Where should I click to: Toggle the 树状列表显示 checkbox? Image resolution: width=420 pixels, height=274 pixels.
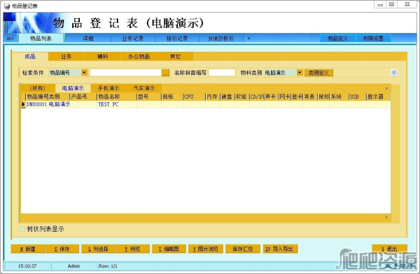click(22, 229)
